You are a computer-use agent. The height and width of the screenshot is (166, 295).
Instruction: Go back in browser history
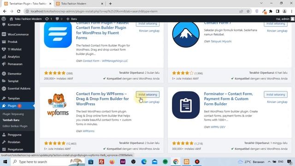[x=5, y=11]
